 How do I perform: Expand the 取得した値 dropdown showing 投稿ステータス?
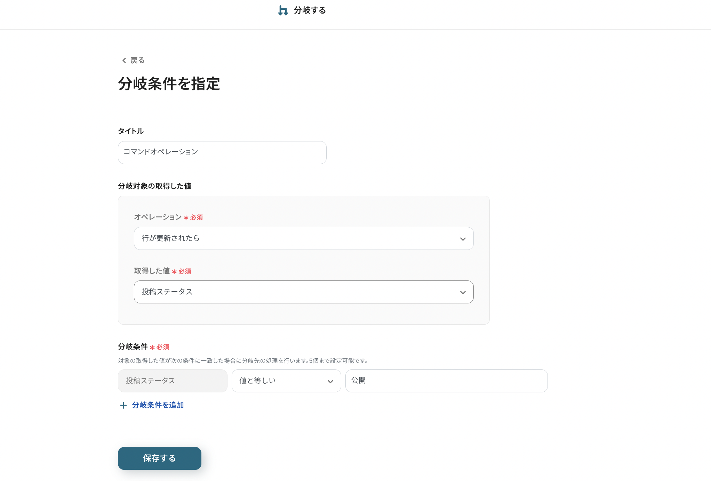click(x=303, y=292)
